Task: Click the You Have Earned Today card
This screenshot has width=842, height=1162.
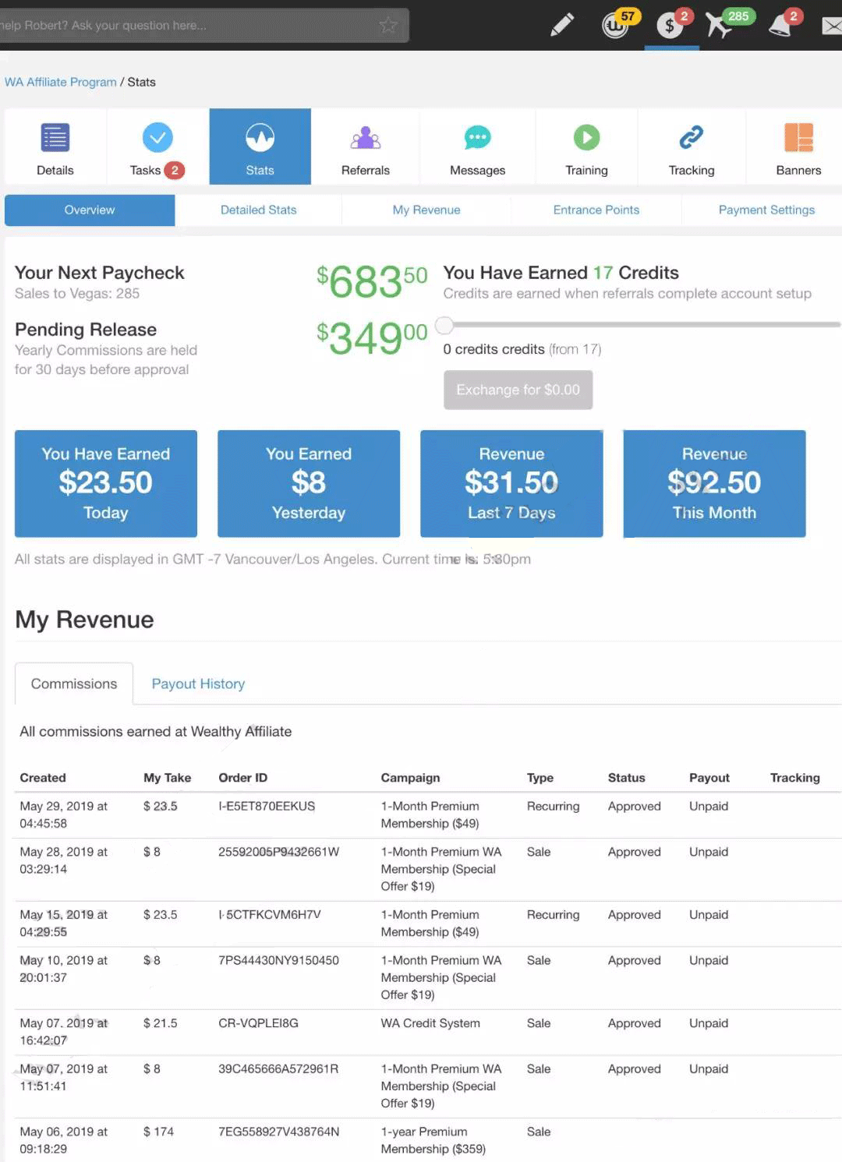Action: [x=106, y=483]
